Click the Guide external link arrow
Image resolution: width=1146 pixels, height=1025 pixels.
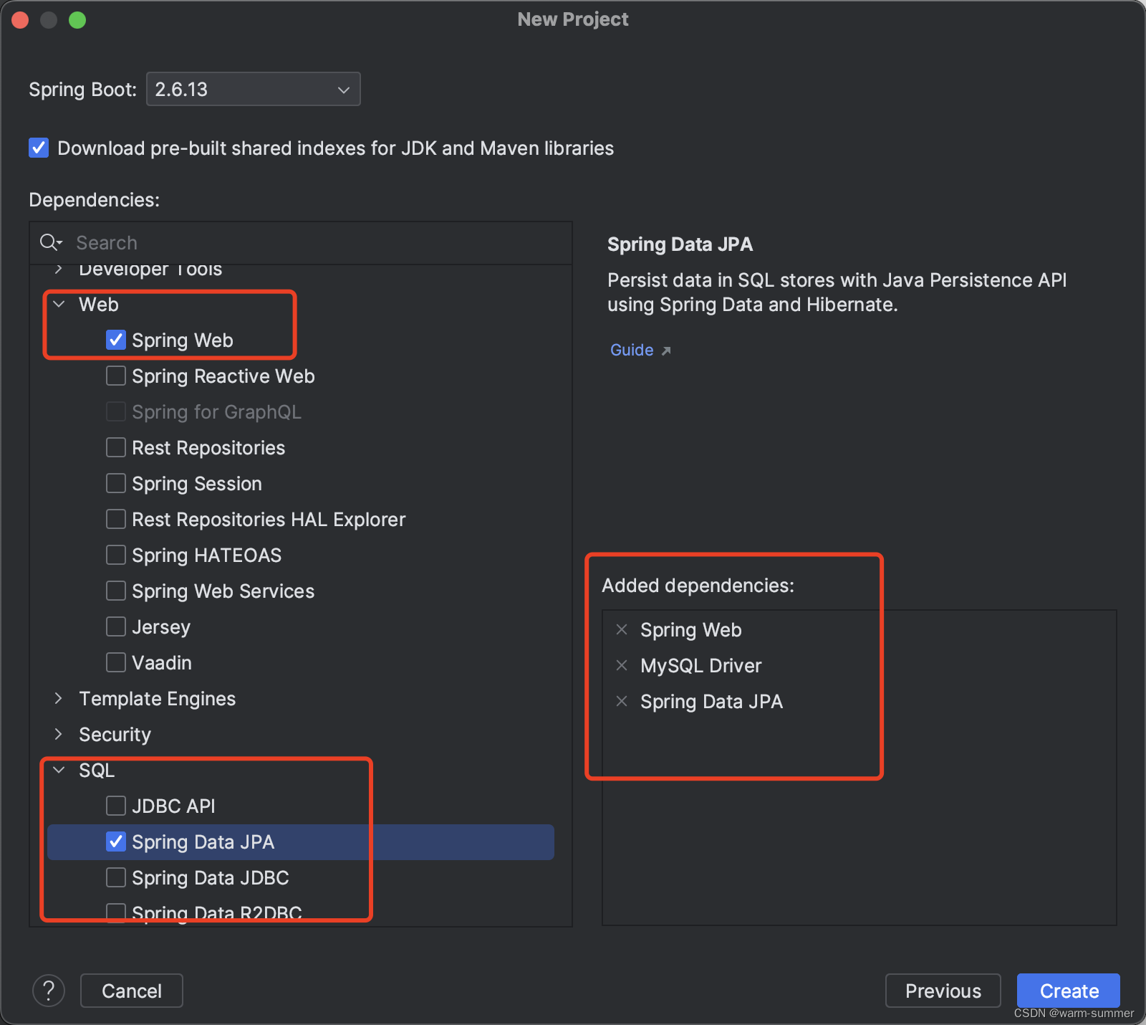tap(666, 351)
